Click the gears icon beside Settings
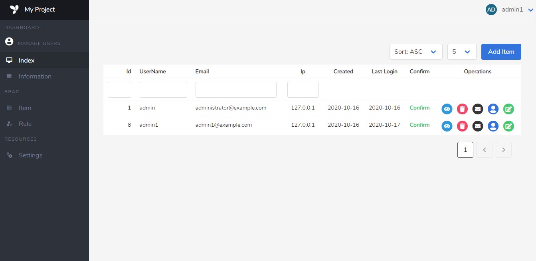The height and width of the screenshot is (261, 536). 9,155
